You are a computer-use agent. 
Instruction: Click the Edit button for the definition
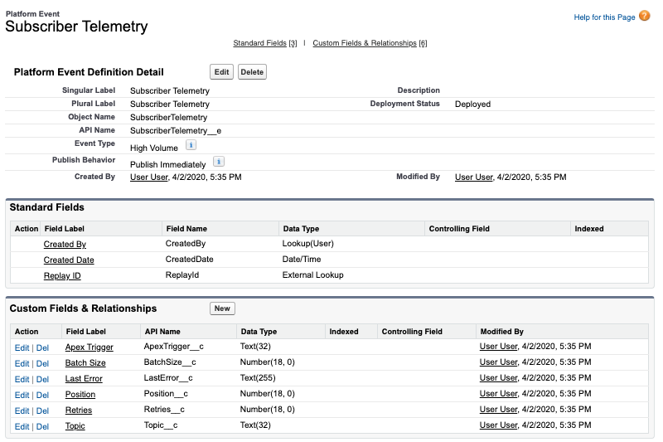pyautogui.click(x=221, y=72)
